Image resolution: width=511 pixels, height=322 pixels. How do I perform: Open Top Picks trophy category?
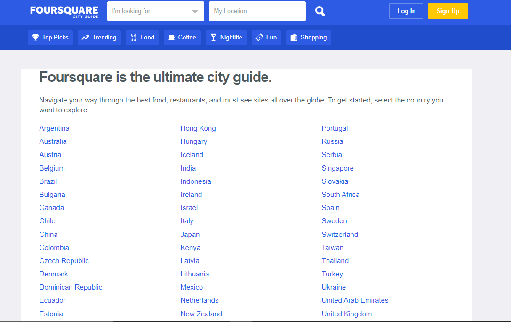50,38
